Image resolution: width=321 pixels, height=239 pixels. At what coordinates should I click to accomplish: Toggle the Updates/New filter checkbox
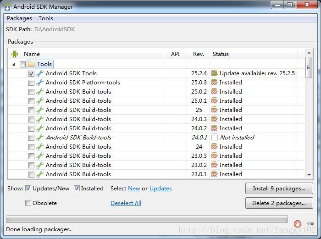point(28,189)
